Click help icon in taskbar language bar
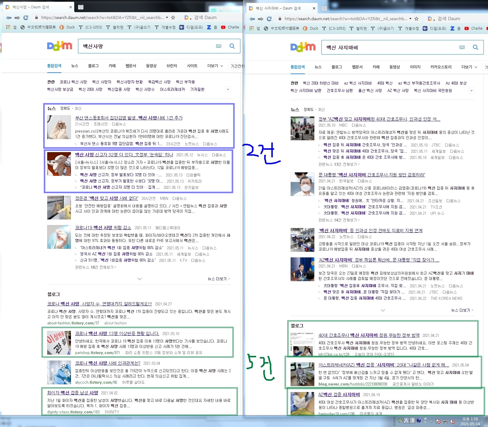The image size is (488, 427). pyautogui.click(x=419, y=420)
